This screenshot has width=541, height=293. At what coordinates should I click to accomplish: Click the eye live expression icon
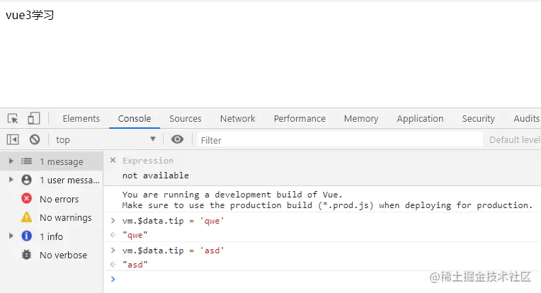(178, 140)
